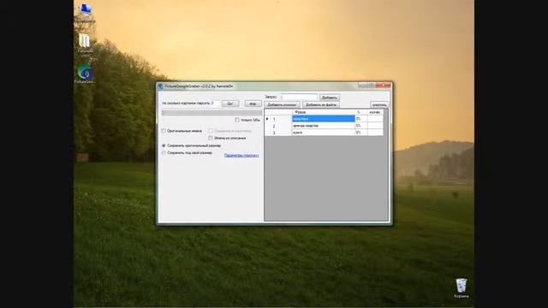Click the stop button next to Go!
The width and height of the screenshot is (548, 308).
[x=253, y=104]
